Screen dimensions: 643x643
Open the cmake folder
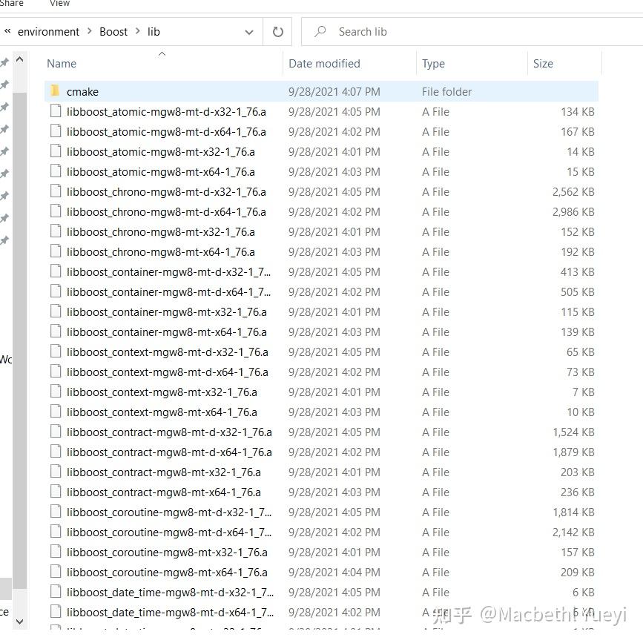[83, 91]
